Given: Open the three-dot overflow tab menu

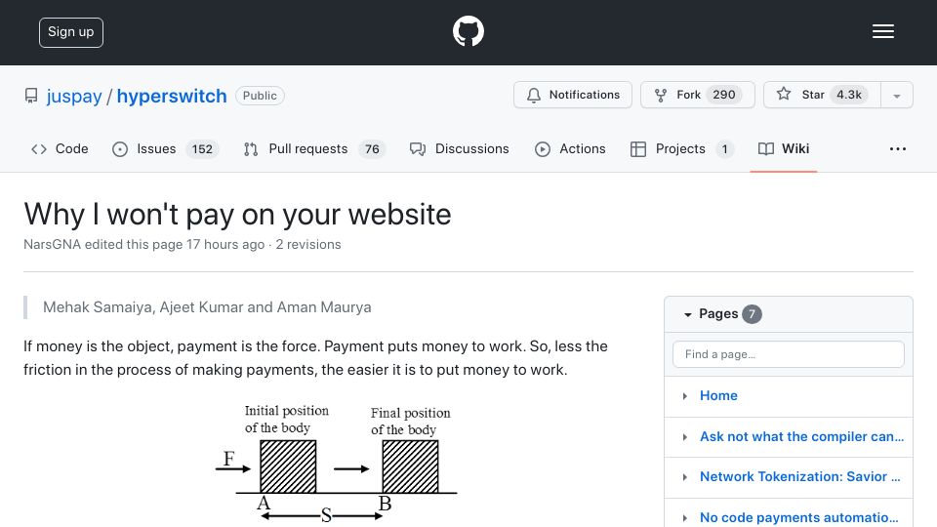Looking at the screenshot, I should (x=898, y=148).
